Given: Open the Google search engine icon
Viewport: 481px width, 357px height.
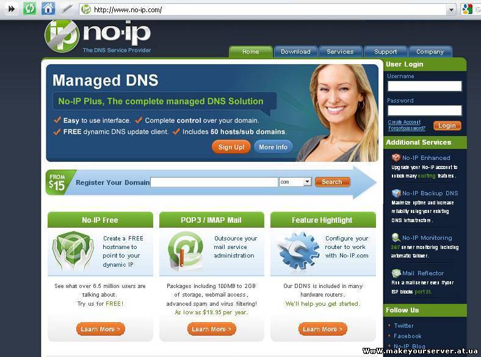Looking at the screenshot, I should (467, 9).
